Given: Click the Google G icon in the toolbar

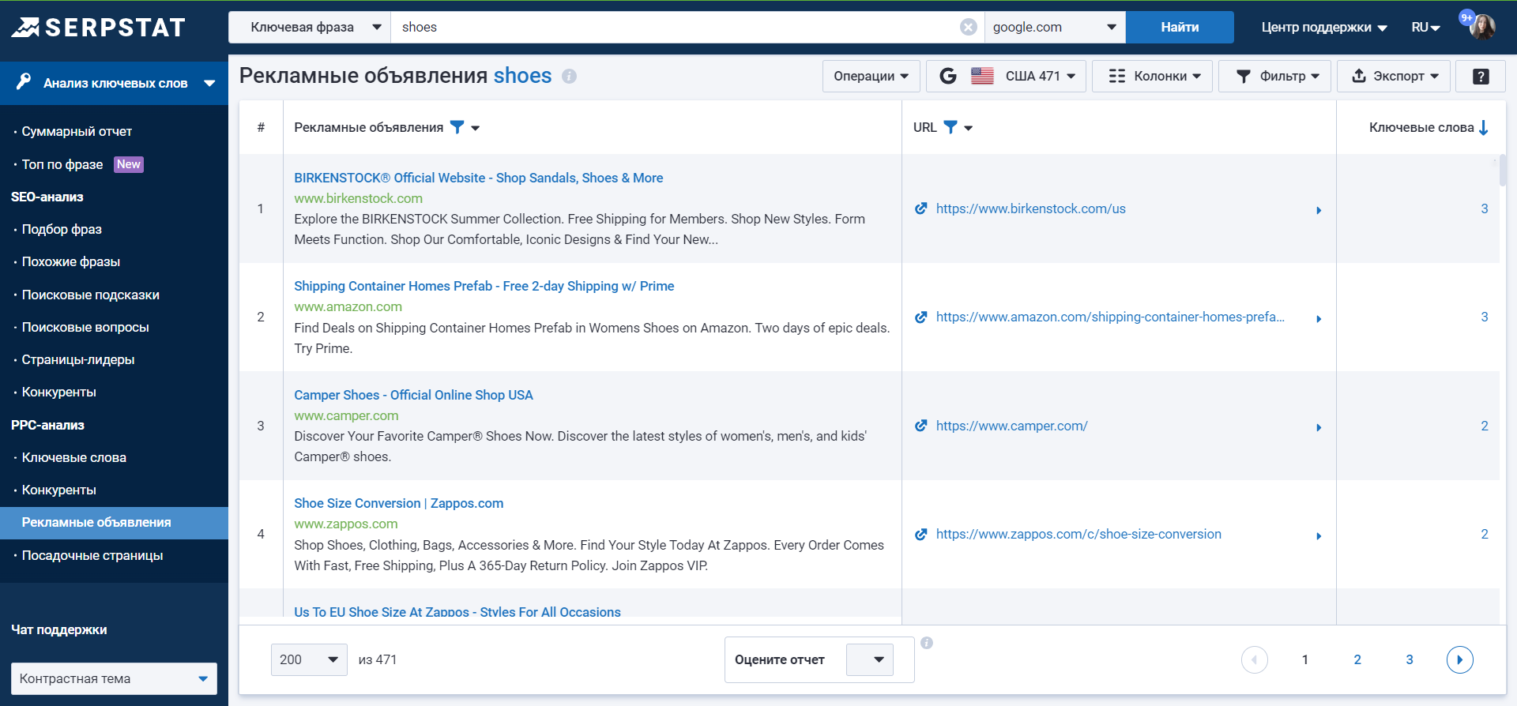Looking at the screenshot, I should coord(948,76).
